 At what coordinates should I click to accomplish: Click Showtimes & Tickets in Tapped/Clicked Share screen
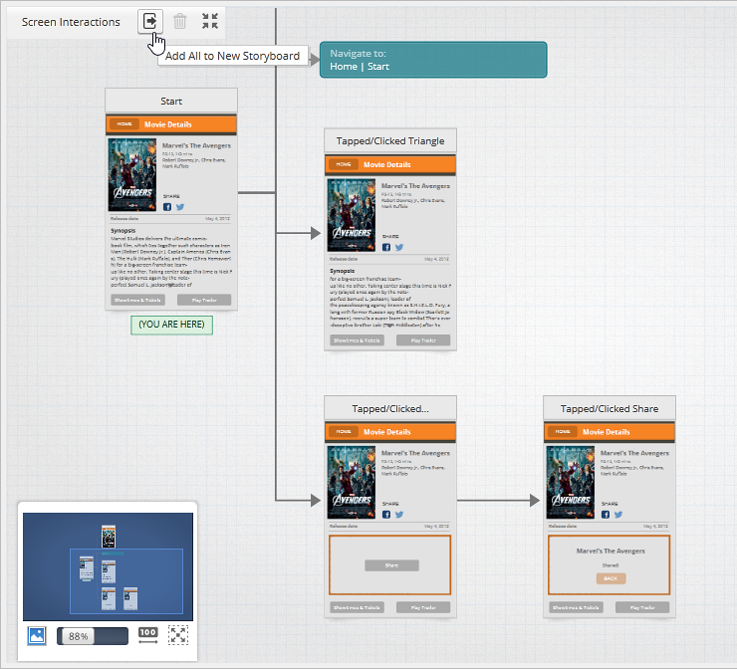click(576, 607)
